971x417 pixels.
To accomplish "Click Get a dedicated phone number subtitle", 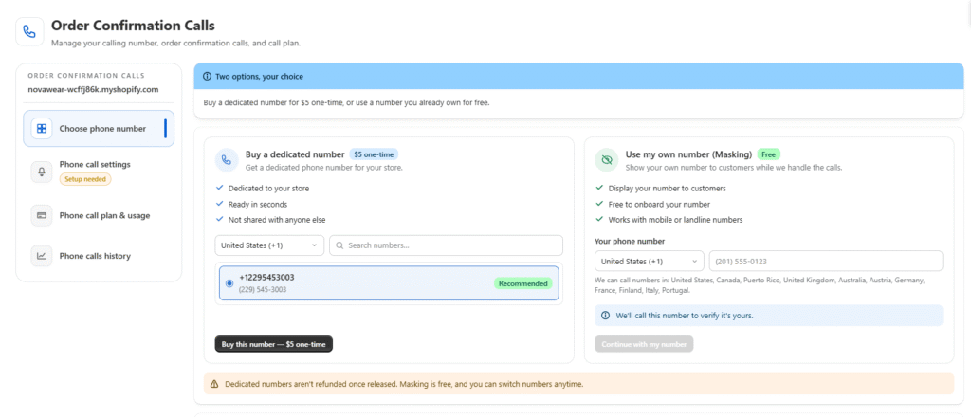I will tap(324, 168).
